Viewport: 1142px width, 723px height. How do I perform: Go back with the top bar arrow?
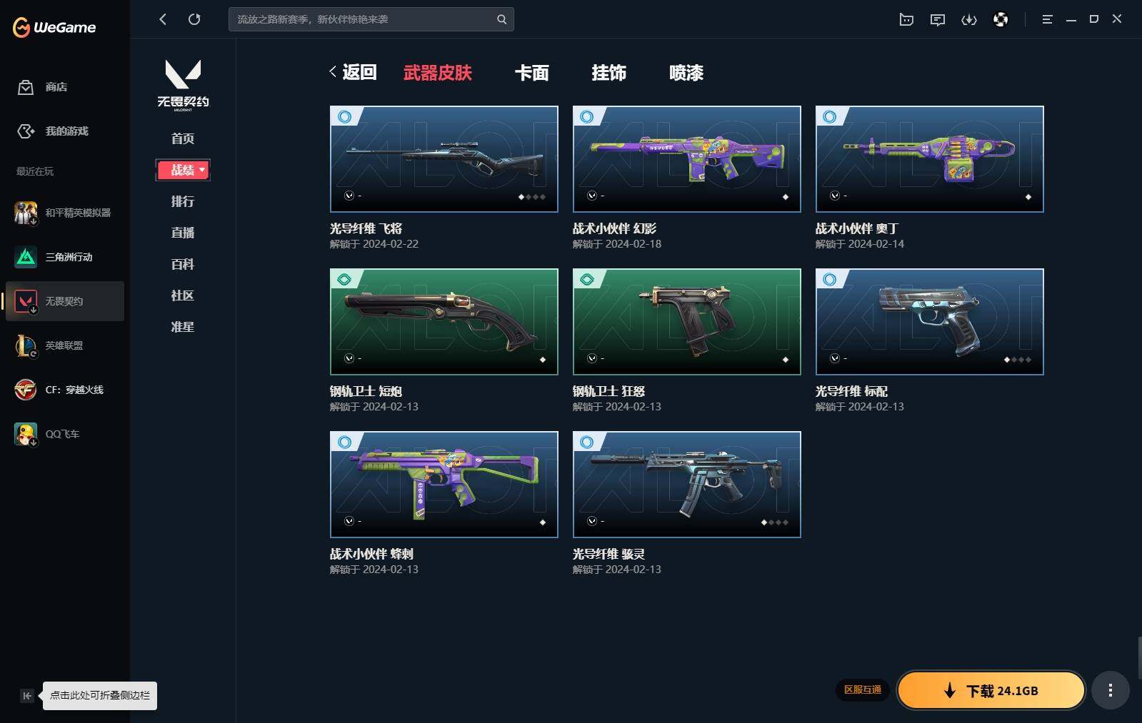163,19
